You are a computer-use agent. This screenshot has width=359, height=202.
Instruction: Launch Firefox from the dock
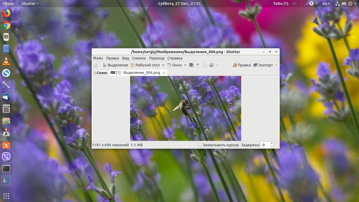click(x=6, y=13)
